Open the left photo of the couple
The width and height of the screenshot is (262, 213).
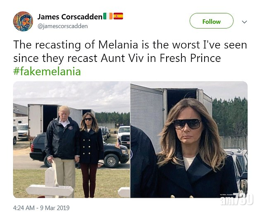tap(71, 140)
